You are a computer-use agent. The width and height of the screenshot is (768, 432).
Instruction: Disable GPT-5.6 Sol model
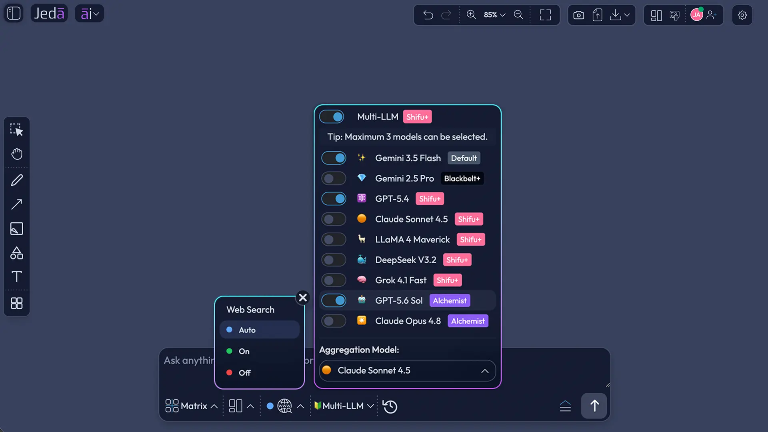coord(334,300)
